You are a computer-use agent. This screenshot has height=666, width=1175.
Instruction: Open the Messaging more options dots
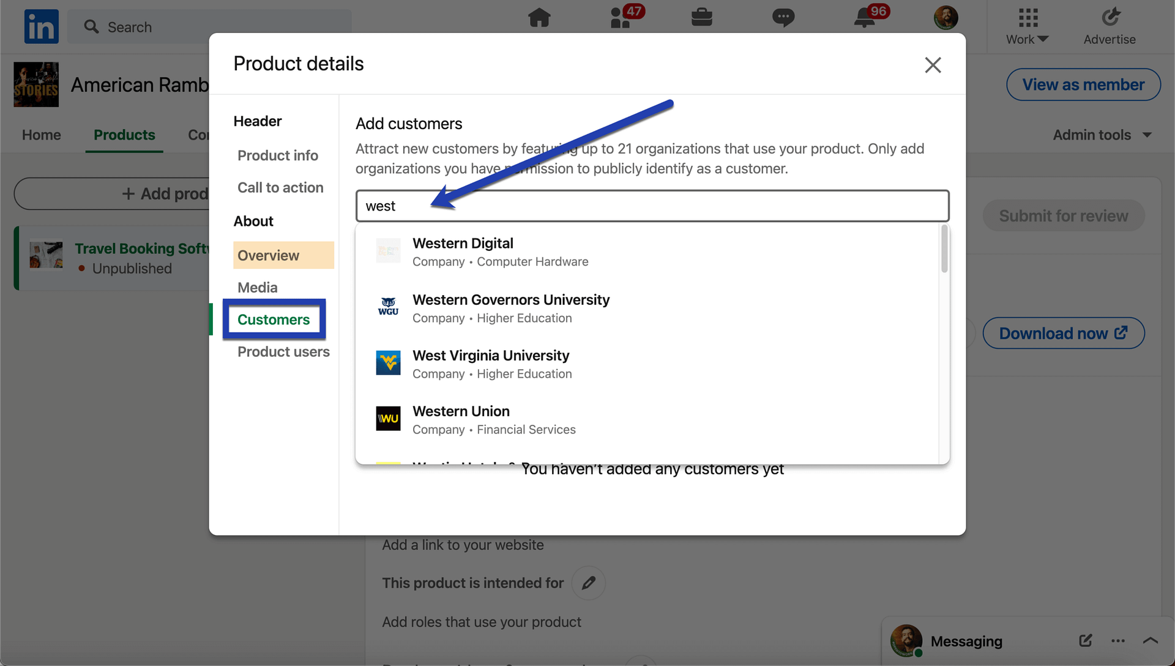[1118, 641]
